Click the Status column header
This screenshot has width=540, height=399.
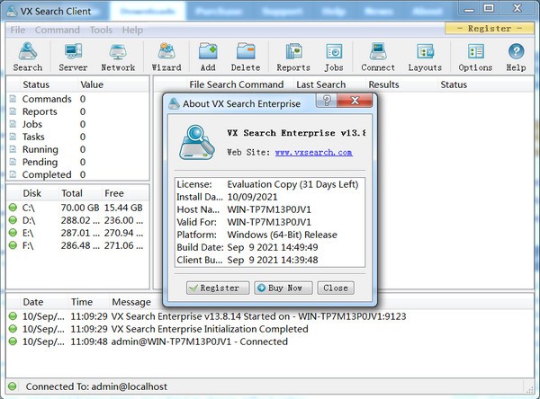36,84
